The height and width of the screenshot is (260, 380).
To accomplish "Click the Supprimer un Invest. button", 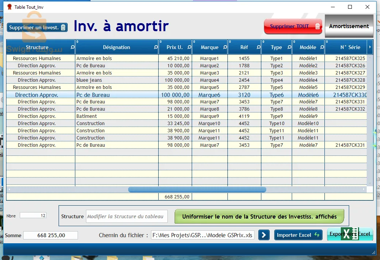I will (37, 27).
